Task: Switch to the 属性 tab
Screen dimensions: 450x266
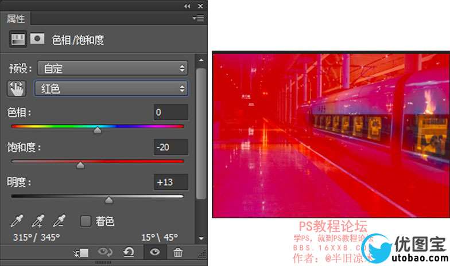Action: 16,19
